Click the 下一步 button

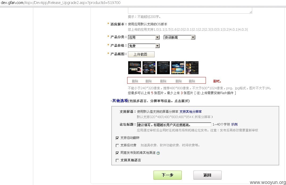[167, 175]
